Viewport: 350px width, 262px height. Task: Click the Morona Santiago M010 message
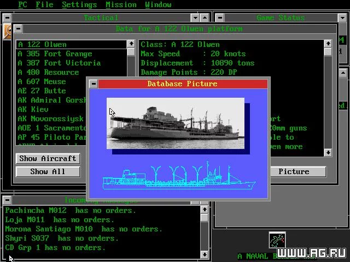tap(84, 229)
